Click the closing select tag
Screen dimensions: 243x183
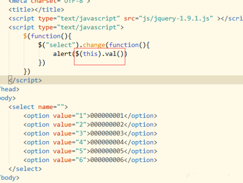point(25,169)
